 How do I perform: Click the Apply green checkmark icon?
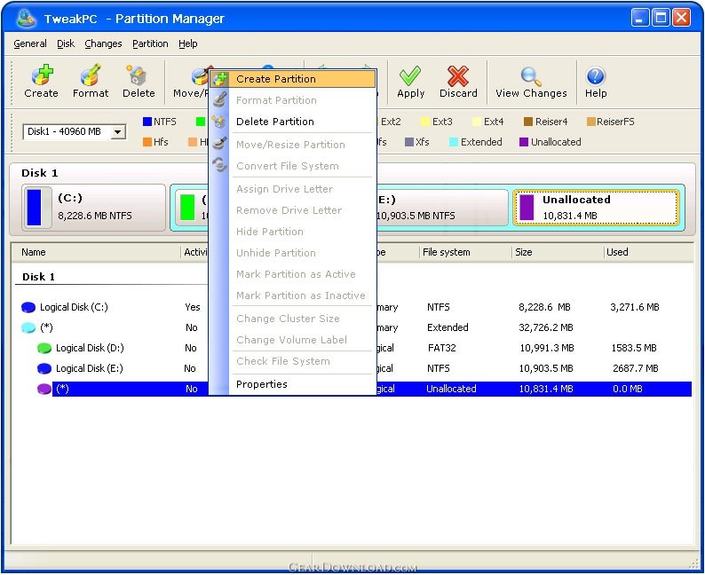[x=410, y=75]
